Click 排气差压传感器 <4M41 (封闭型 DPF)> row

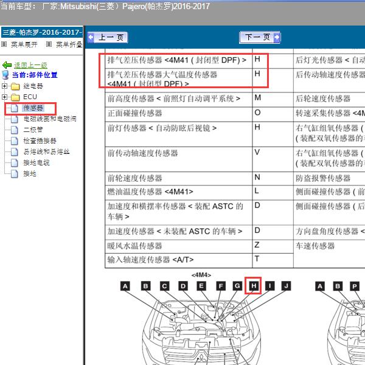179,60
